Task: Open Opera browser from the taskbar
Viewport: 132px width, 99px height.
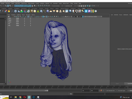Action: point(24,97)
